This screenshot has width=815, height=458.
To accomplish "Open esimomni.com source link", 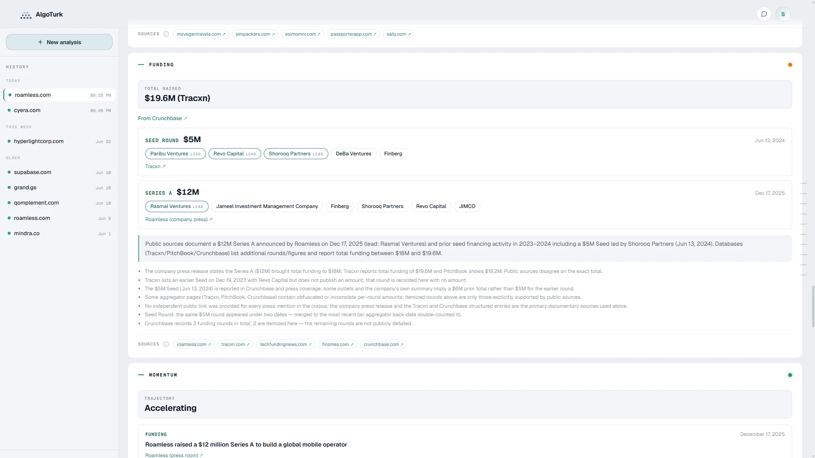I will click(302, 34).
